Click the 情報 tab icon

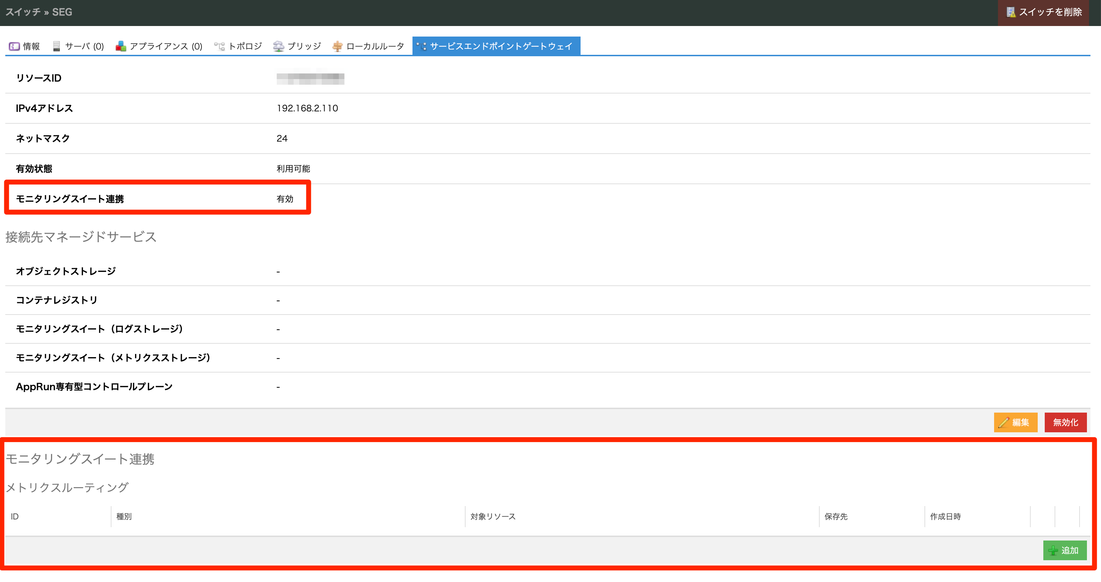[x=14, y=46]
